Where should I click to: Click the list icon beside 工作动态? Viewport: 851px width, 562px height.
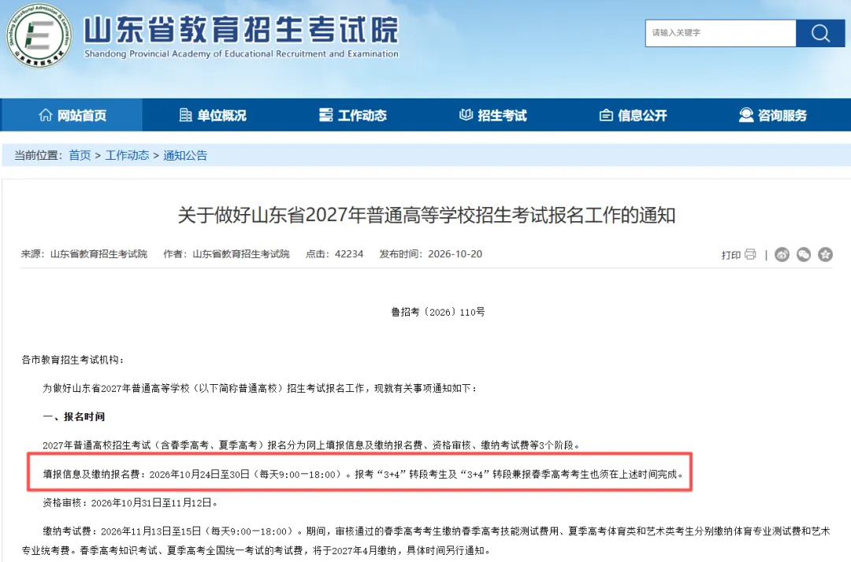point(326,115)
